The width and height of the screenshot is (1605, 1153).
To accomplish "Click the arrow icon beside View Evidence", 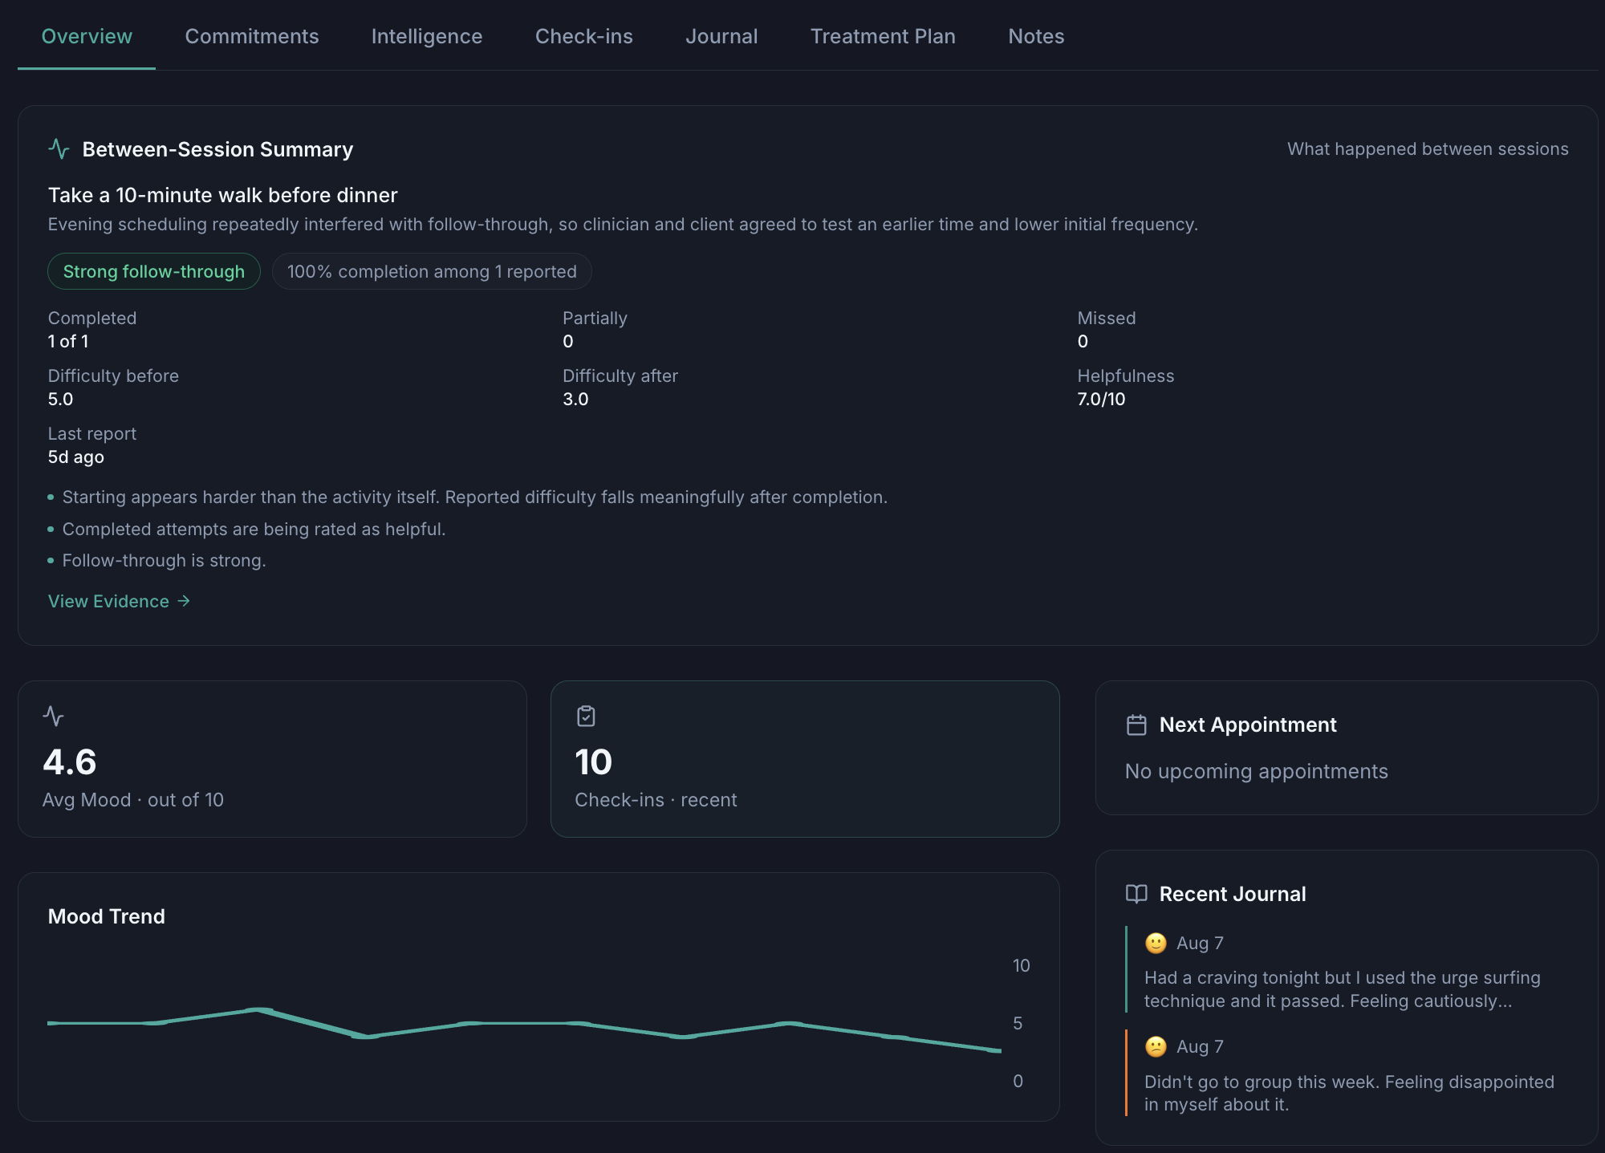I will pos(184,601).
